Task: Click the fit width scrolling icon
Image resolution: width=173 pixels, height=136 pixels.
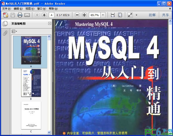Action: tap(113, 15)
